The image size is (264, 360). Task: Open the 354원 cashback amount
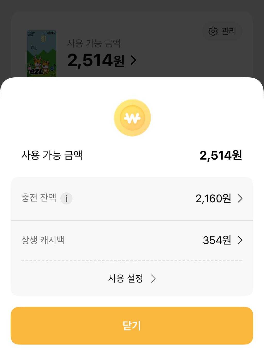click(217, 240)
